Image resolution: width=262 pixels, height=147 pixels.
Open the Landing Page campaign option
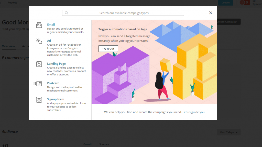pyautogui.click(x=56, y=64)
